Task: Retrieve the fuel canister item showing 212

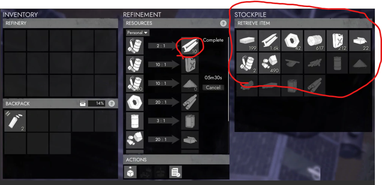Action: (337, 41)
